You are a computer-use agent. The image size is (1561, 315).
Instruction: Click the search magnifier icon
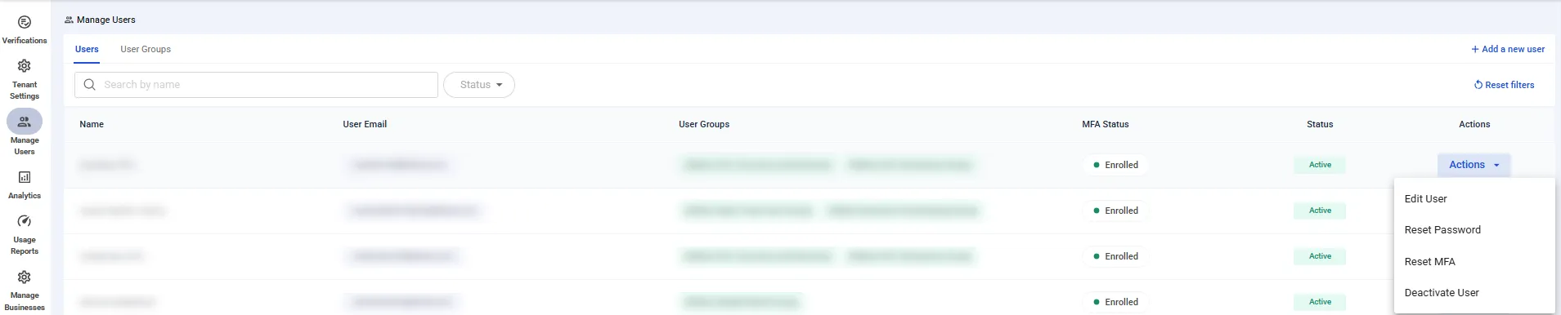point(90,85)
